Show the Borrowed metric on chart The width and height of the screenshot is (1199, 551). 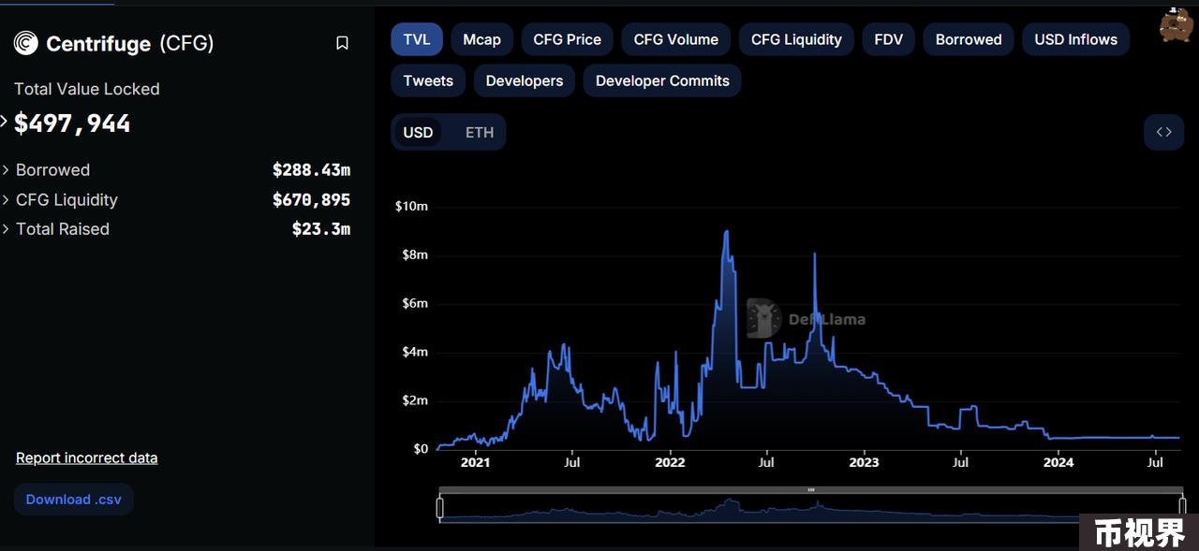click(x=969, y=39)
